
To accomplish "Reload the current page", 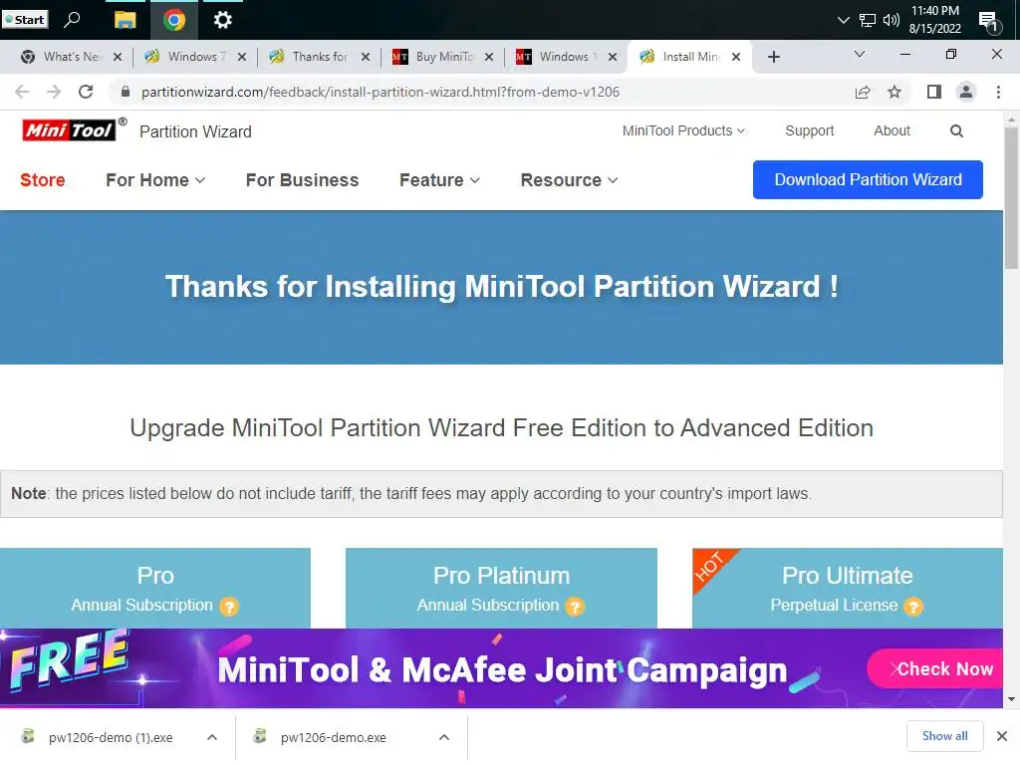I will (86, 92).
